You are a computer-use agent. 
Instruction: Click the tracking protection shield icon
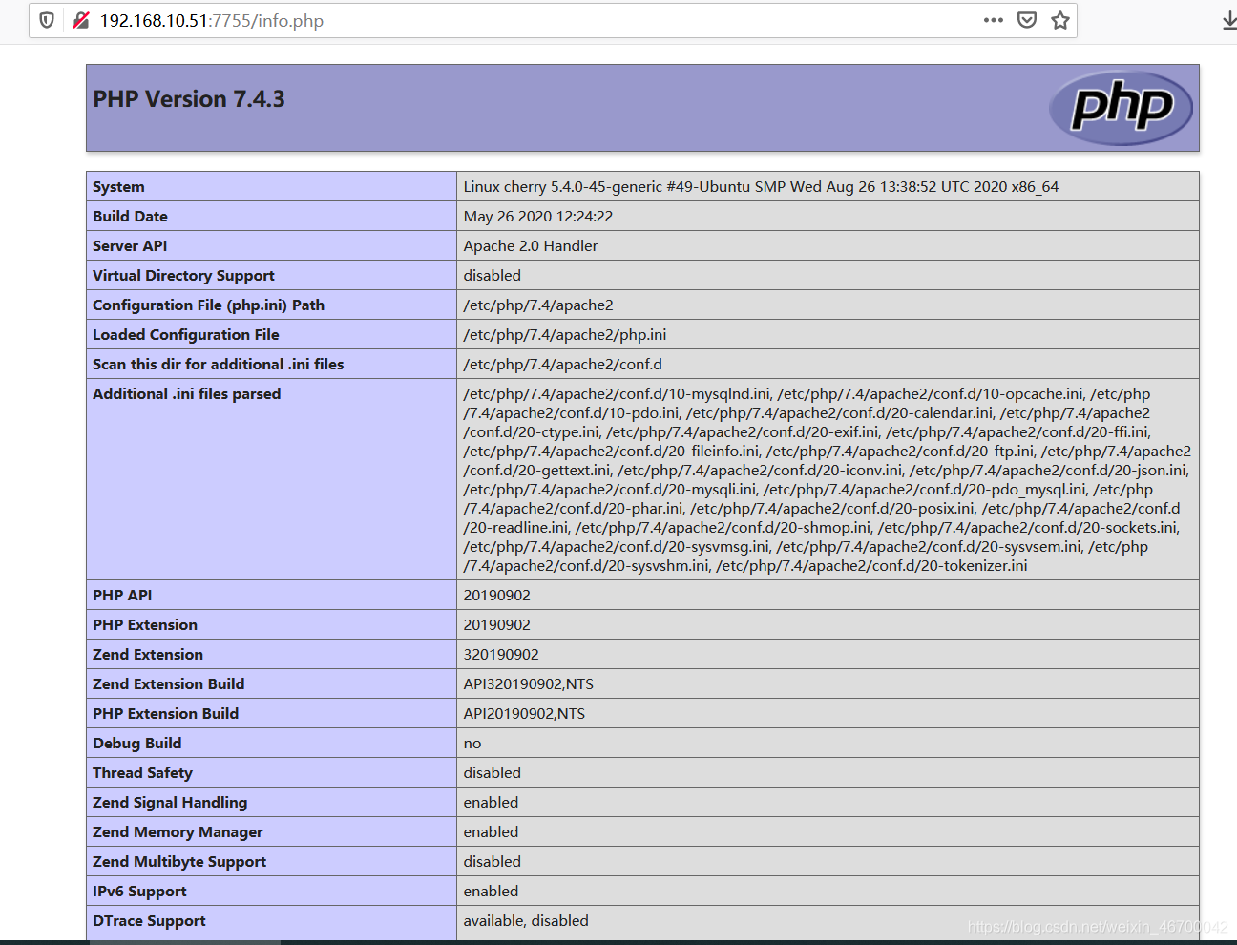pos(47,20)
